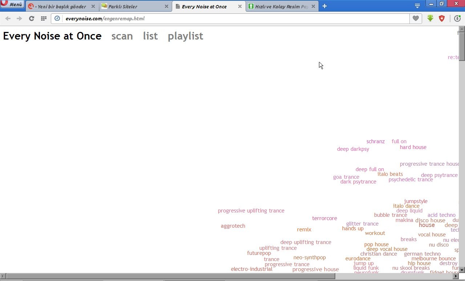The height and width of the screenshot is (281, 465).
Task: Select the 'neo-synthpop' genre
Action: click(x=310, y=257)
